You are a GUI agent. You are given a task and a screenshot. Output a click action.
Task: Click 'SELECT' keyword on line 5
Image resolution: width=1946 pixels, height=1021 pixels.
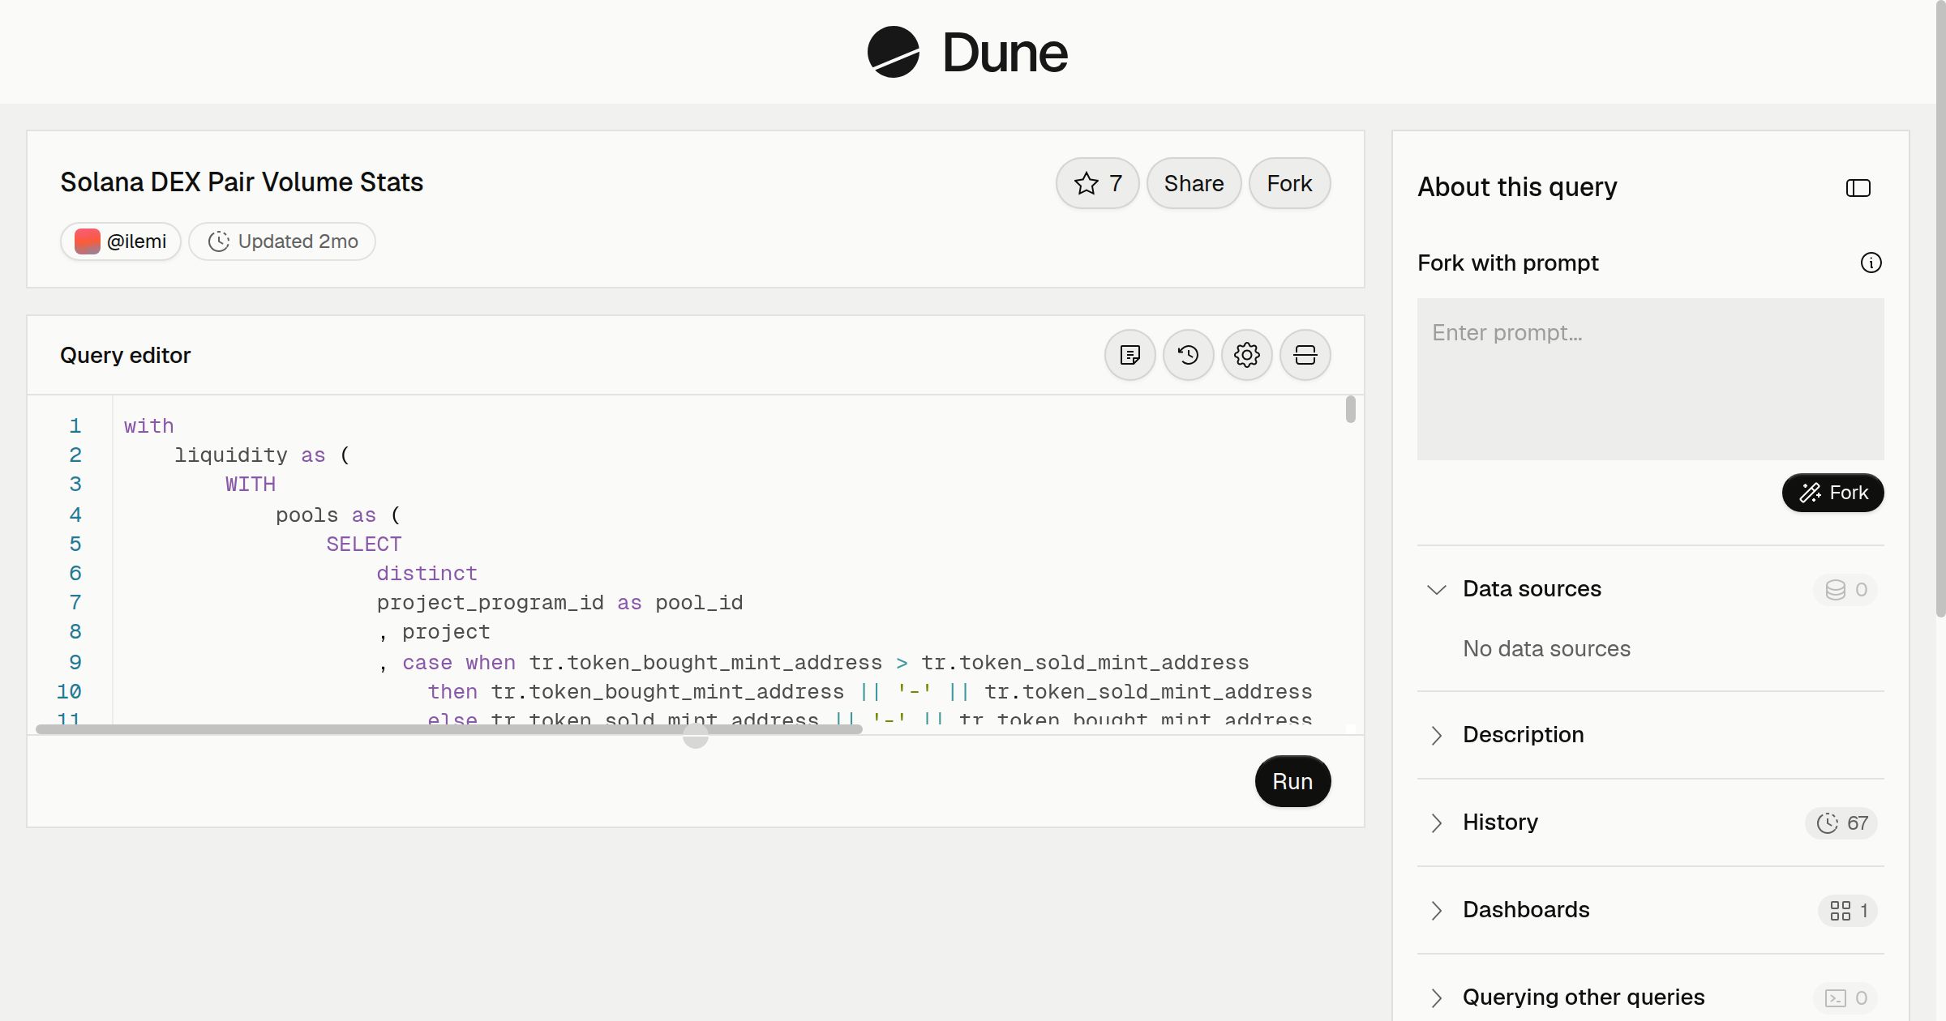pos(363,545)
